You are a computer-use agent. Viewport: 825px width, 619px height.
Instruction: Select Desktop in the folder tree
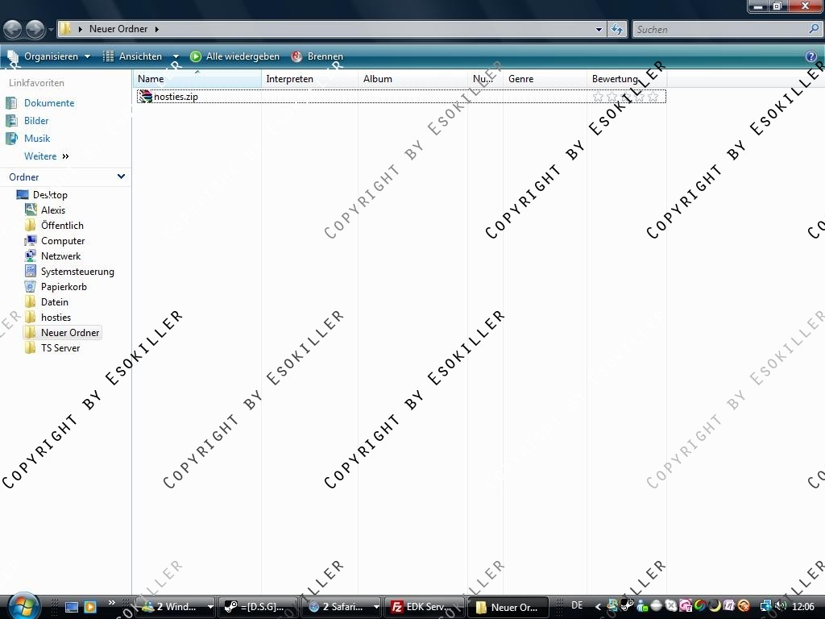[50, 195]
